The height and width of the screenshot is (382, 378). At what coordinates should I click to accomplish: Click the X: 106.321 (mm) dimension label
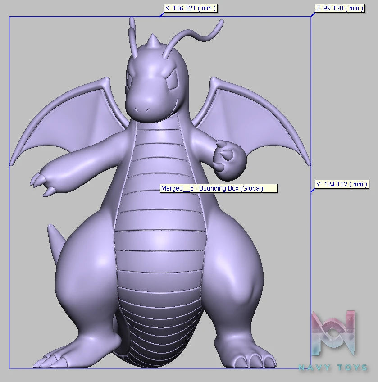point(191,8)
